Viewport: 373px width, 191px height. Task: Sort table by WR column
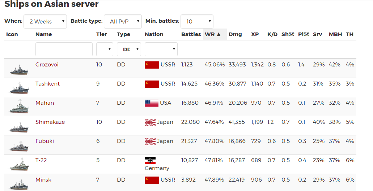(215, 34)
